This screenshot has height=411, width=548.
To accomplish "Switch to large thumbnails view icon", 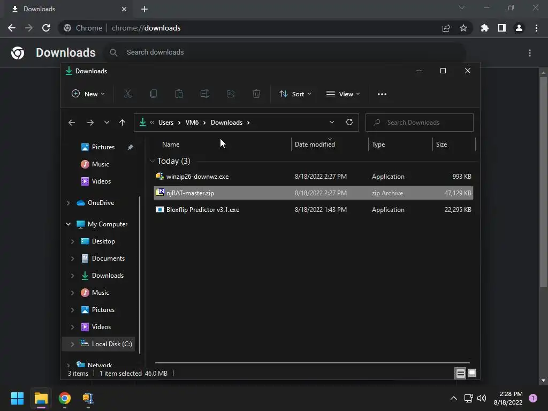I will 472,373.
